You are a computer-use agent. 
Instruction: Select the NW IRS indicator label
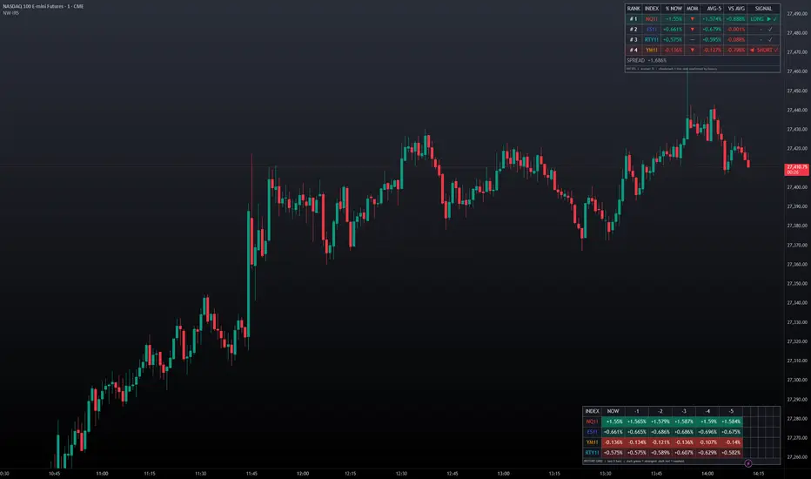10,12
